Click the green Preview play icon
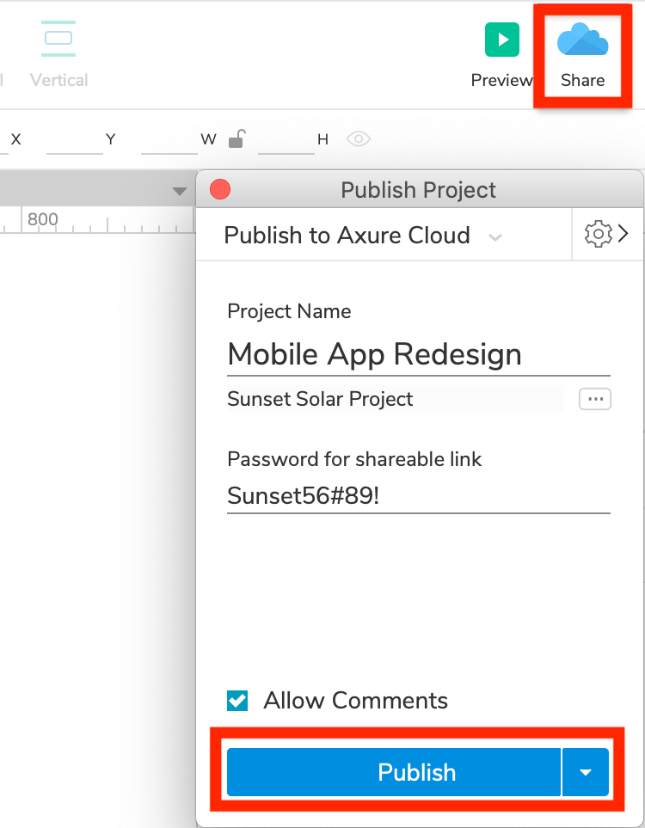 (502, 40)
